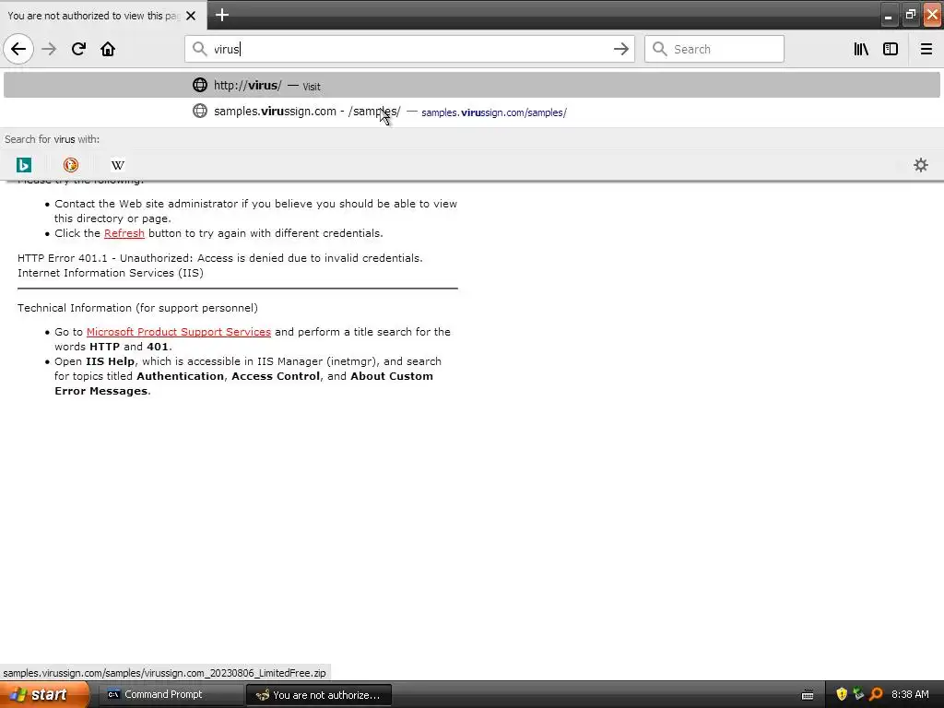
Task: Search for virus with Bing
Action: [x=24, y=164]
